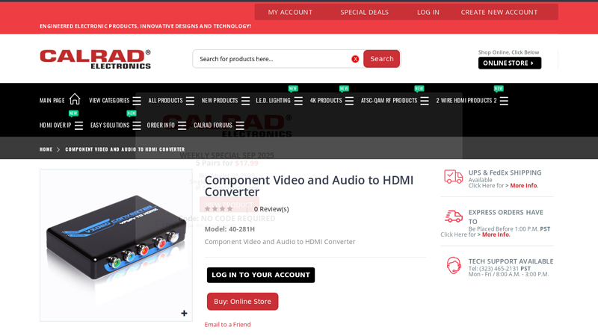Click the product title heading
The height and width of the screenshot is (336, 598).
(309, 186)
